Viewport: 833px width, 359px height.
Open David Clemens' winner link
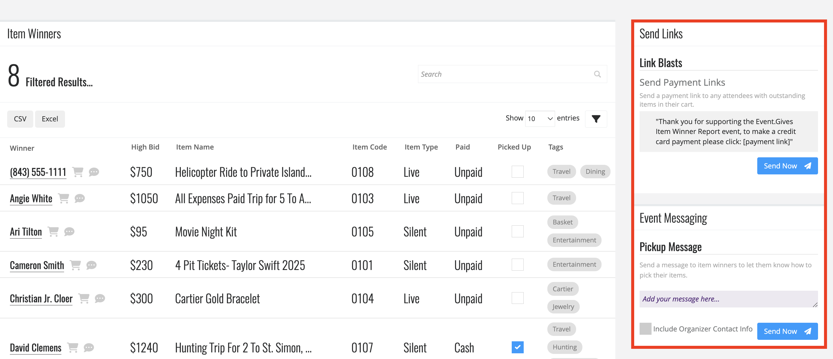36,348
